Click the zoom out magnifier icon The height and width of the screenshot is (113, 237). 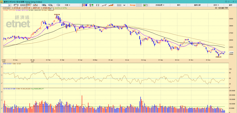pyautogui.click(x=50, y=5)
